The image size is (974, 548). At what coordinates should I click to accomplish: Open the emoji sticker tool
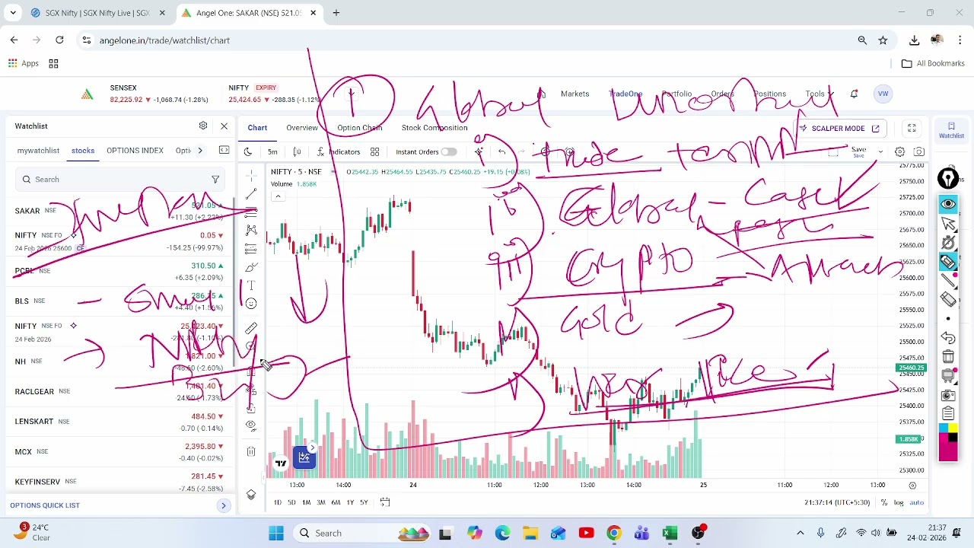(251, 304)
